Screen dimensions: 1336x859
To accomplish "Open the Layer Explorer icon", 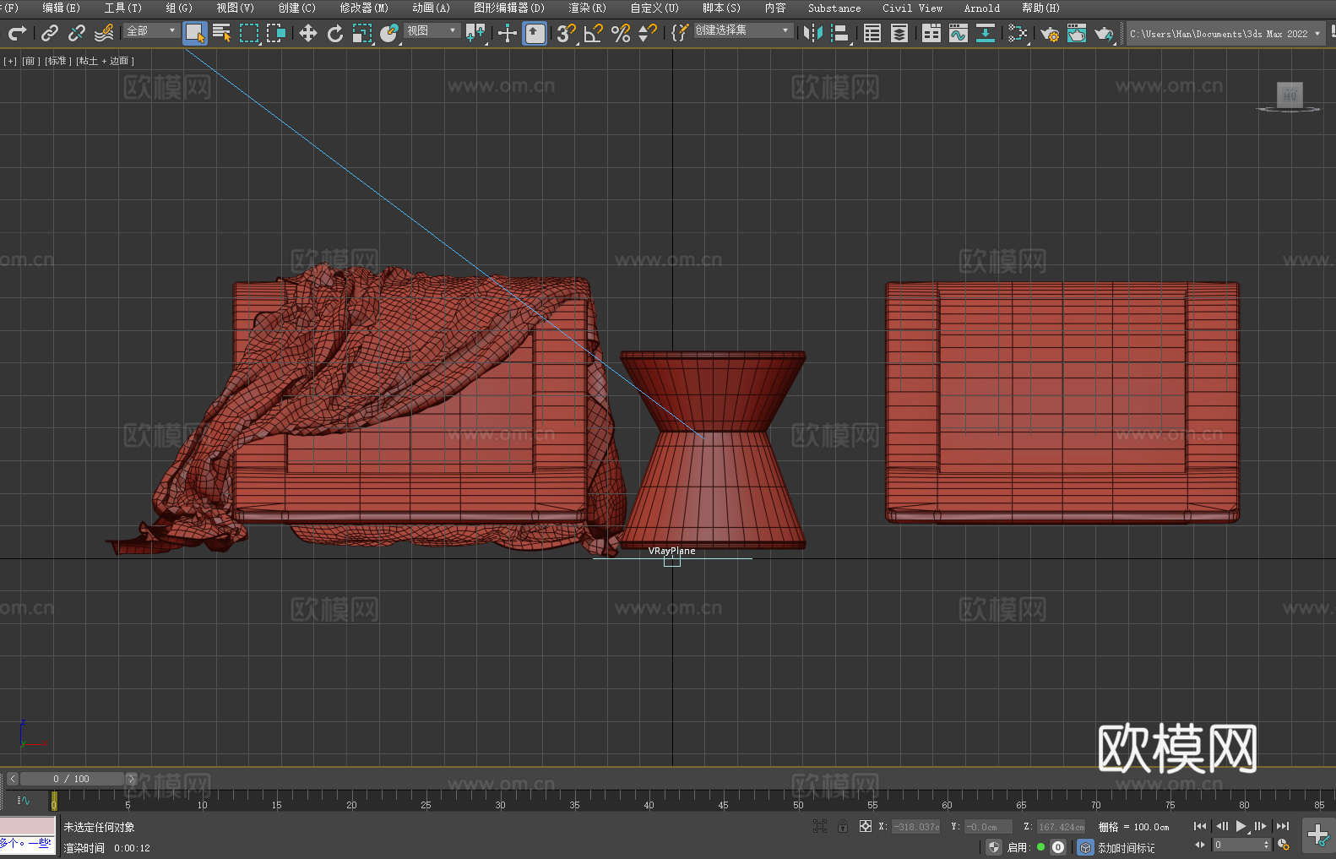I will [x=899, y=33].
